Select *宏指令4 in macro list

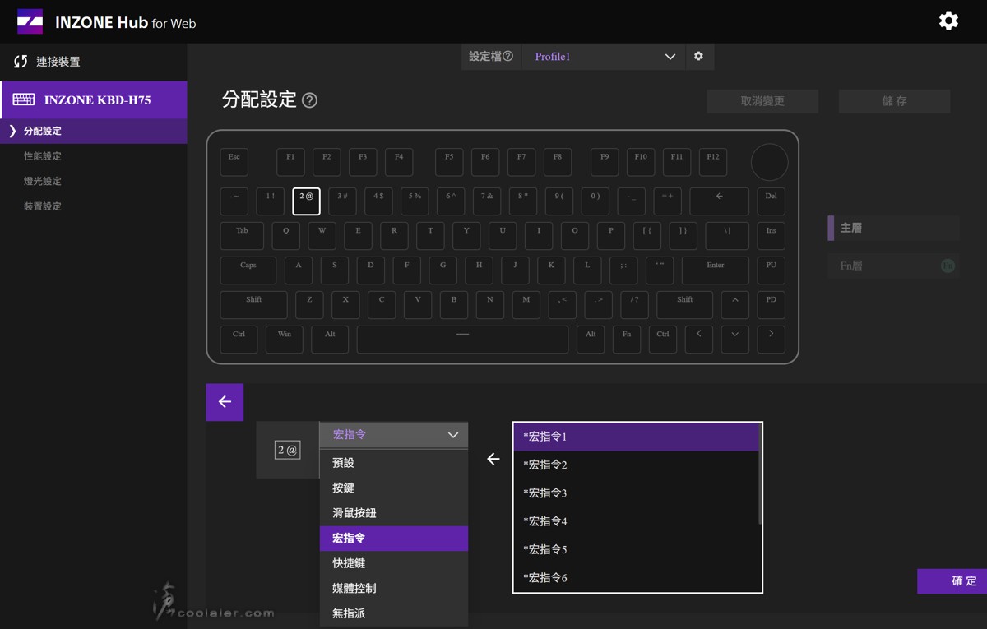click(x=636, y=520)
